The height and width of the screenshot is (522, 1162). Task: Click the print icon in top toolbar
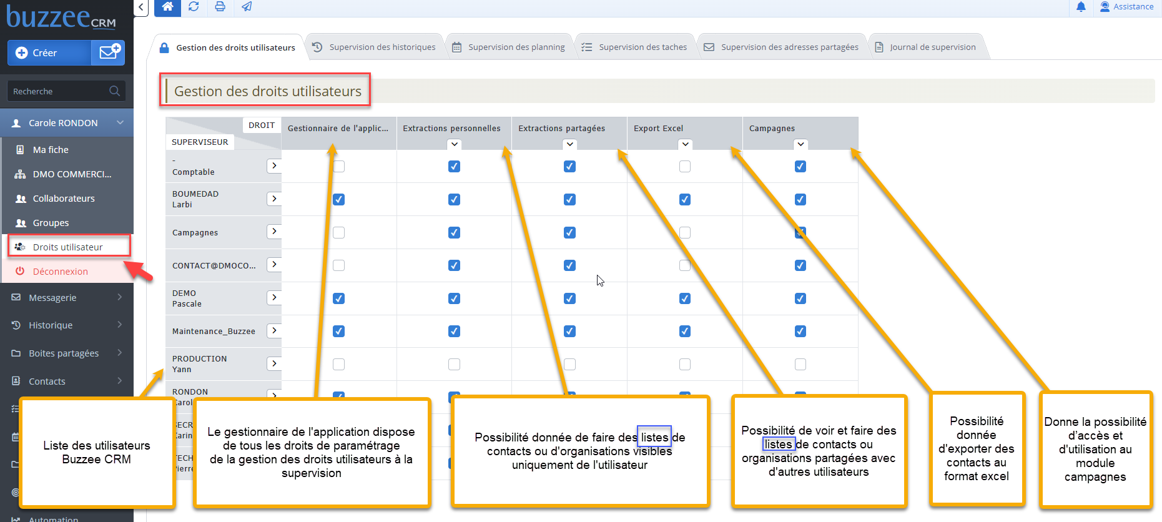[x=220, y=7]
